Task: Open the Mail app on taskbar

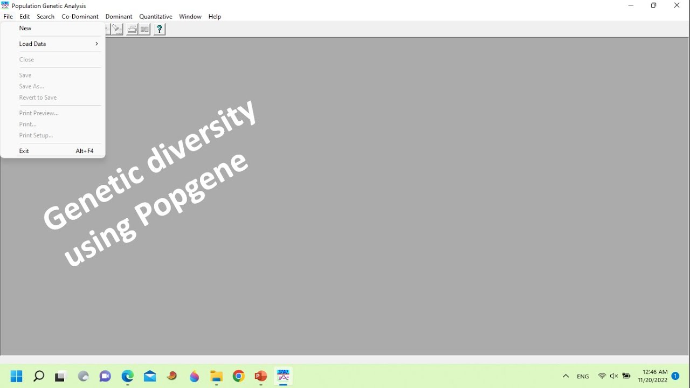Action: click(150, 376)
